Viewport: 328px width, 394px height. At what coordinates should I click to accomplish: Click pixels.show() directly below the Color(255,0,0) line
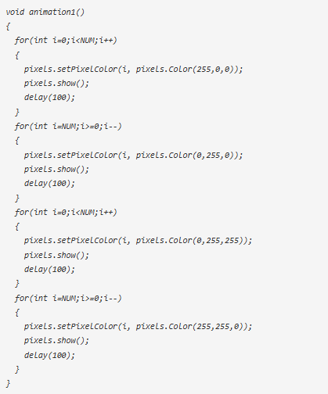click(56, 84)
